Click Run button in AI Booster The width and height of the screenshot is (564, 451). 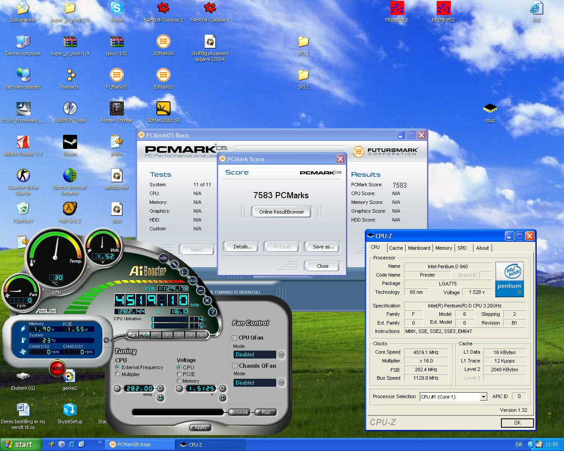266,412
